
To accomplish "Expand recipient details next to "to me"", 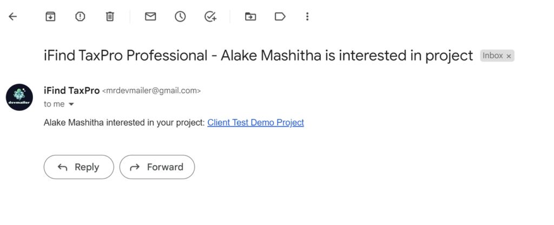I will pyautogui.click(x=71, y=104).
